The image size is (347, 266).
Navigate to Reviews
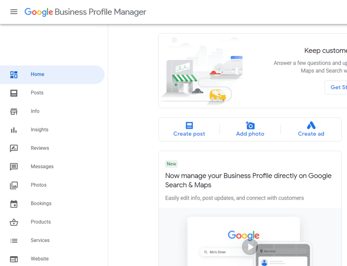click(x=52, y=148)
